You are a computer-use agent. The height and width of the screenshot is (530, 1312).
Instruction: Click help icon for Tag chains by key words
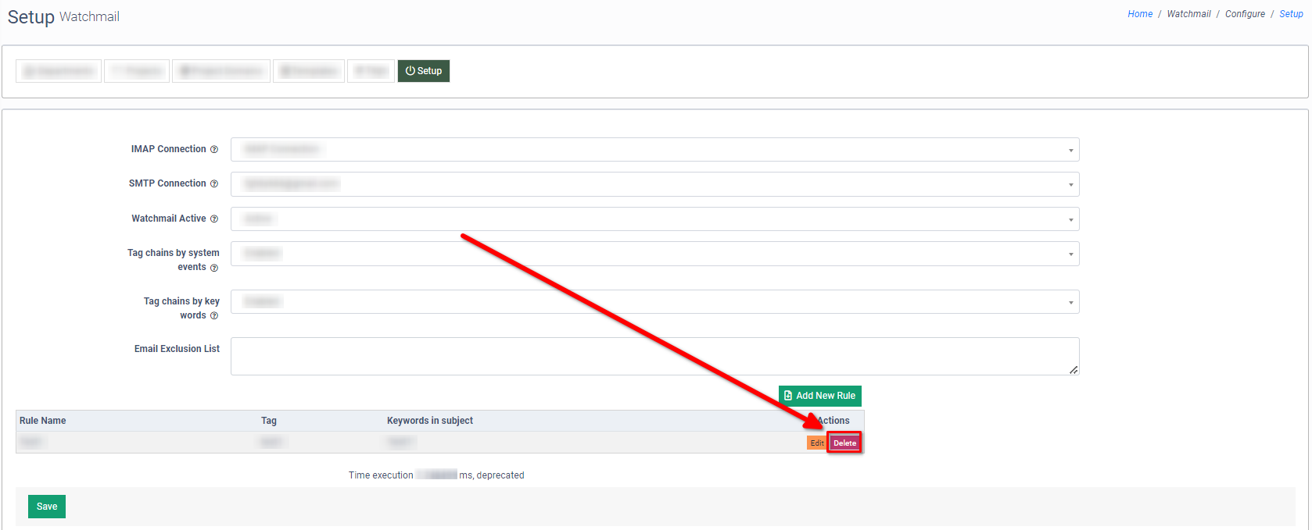coord(214,316)
